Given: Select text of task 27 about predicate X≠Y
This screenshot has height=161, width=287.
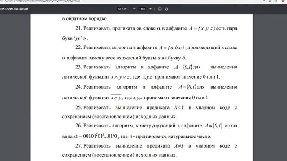Looking at the screenshot, I should point(149,150).
